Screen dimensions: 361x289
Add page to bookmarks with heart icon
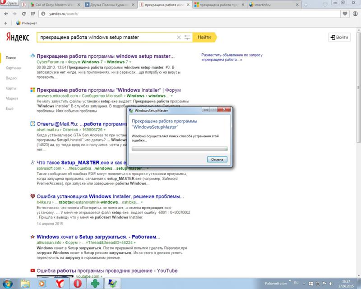point(345,14)
